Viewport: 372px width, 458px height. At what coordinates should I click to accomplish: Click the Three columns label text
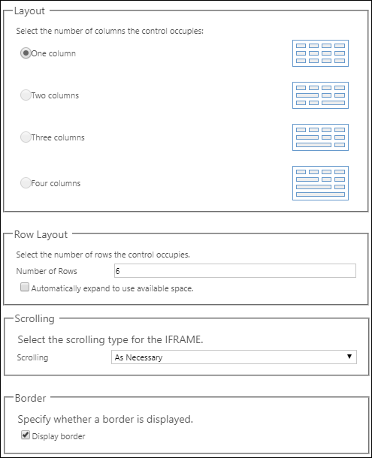58,137
